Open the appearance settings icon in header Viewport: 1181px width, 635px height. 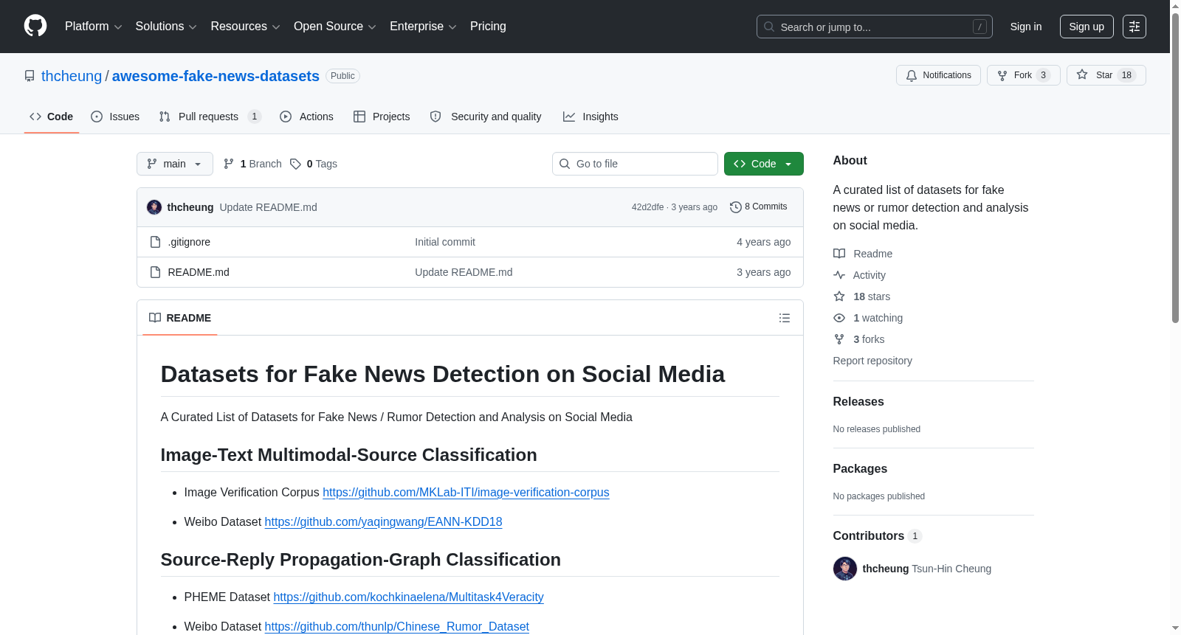(x=1134, y=27)
